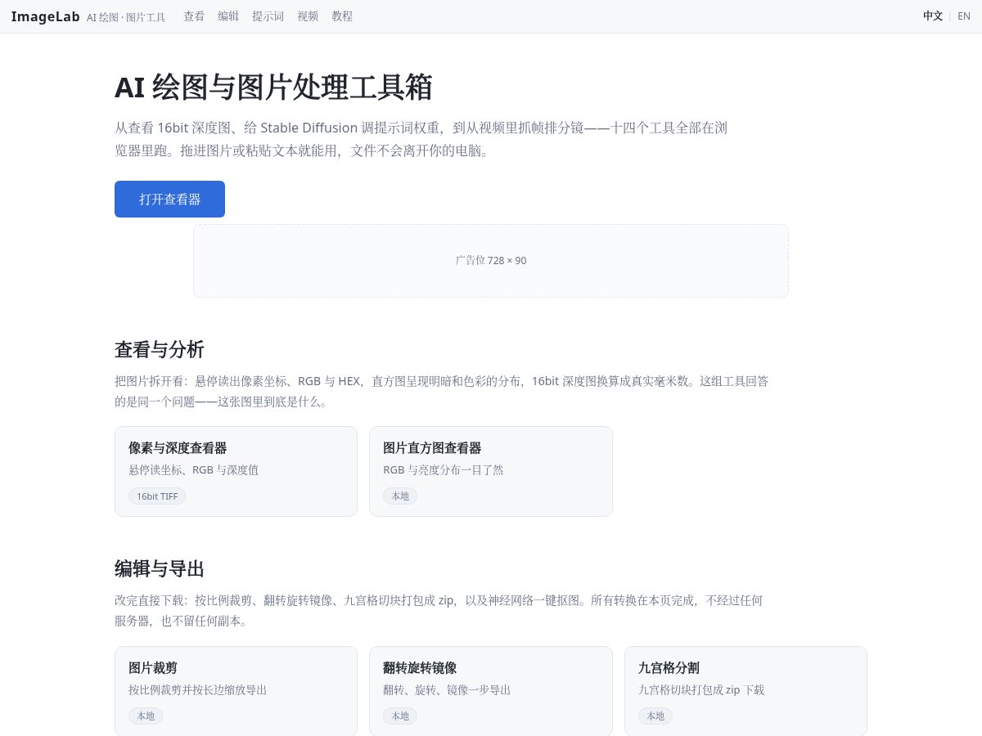Screen dimensions: 982x736
Task: Click description 悬停读坐标、RGB 与深度值
Action: (194, 470)
